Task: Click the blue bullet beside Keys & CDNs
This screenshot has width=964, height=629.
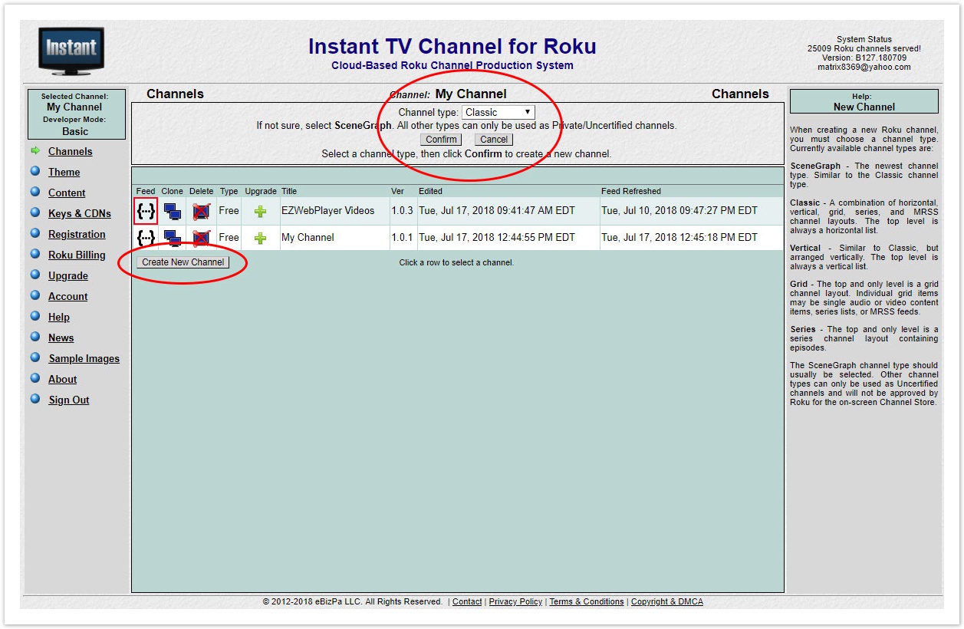Action: (35, 212)
